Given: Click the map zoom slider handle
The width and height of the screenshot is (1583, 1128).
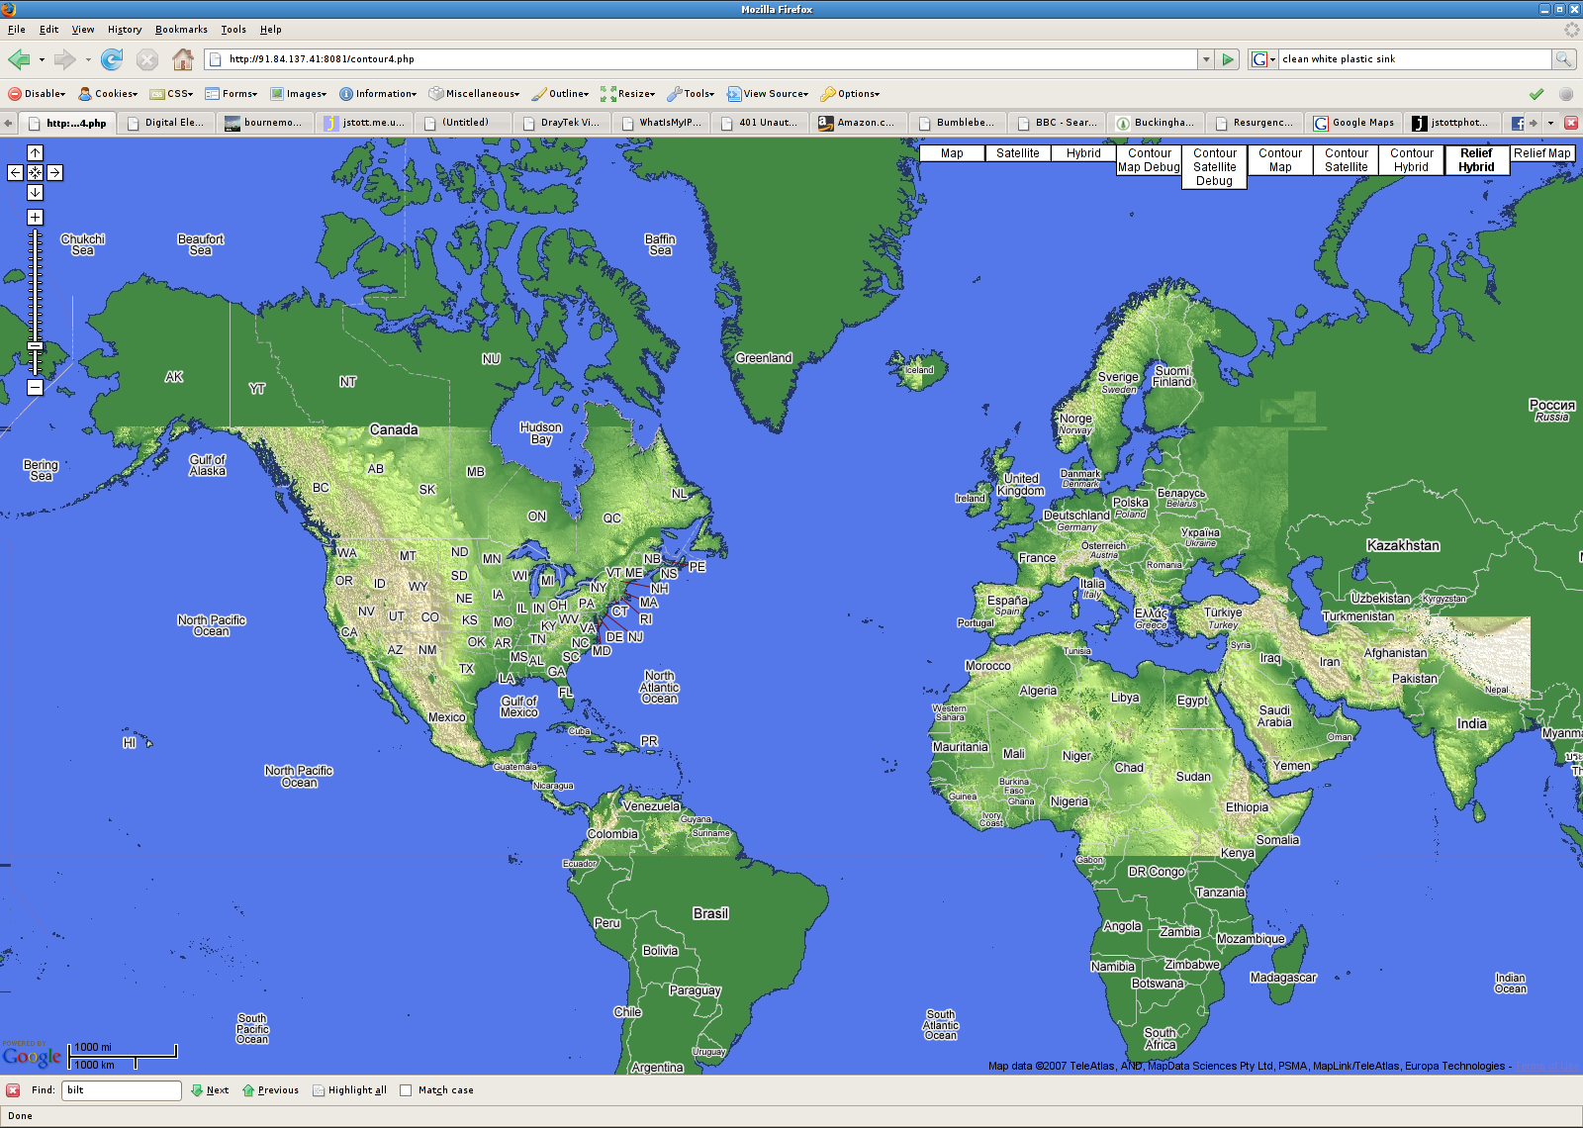Looking at the screenshot, I should click(x=35, y=345).
